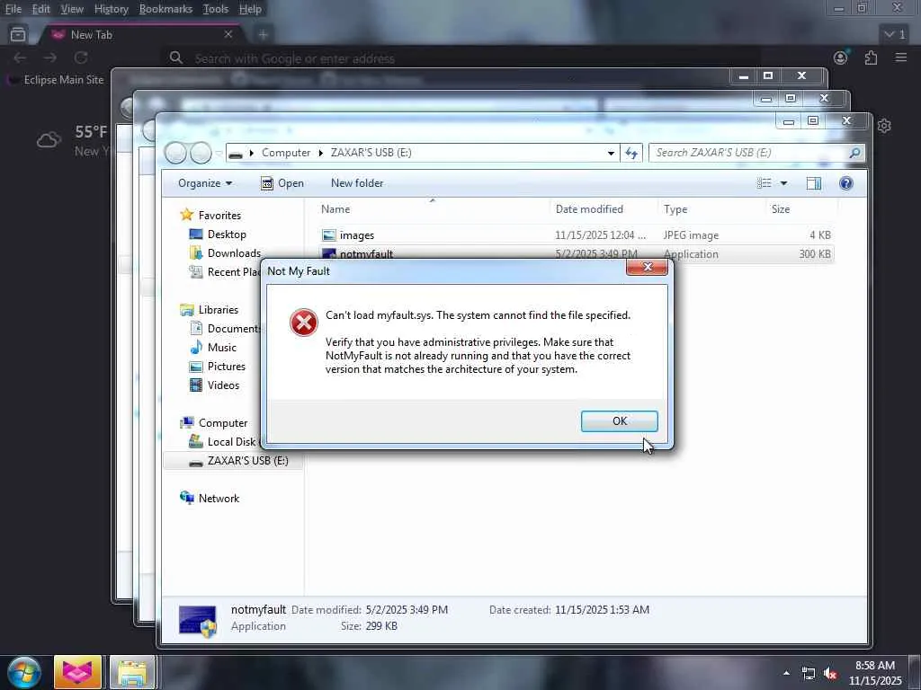Expand the view options dropdown arrow

tap(783, 183)
